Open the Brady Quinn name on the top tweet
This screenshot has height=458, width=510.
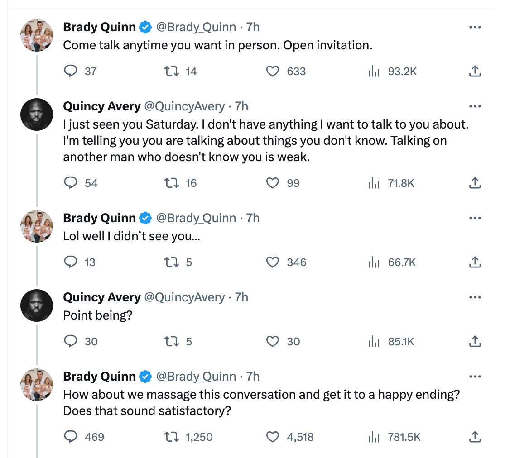pyautogui.click(x=99, y=27)
